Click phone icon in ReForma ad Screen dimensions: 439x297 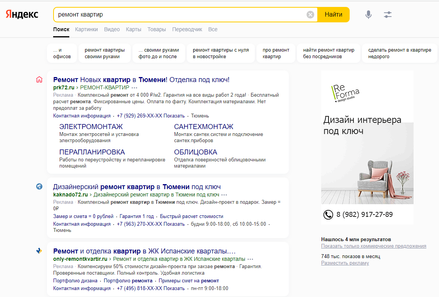pos(328,215)
